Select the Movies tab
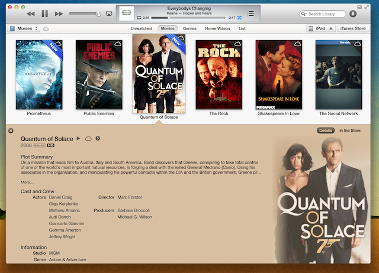Viewport: 379px width, 273px height. [168, 28]
